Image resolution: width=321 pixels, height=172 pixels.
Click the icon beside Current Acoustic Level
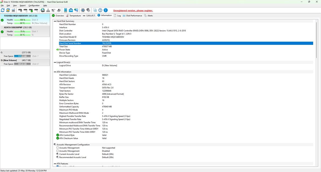57,154
